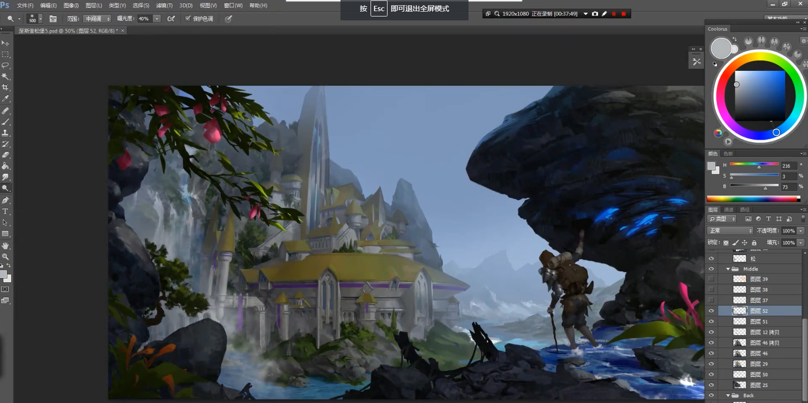Open 文件(F) menu

tap(25, 5)
